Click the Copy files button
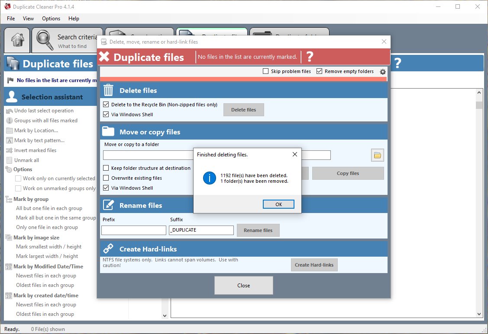Viewport: 488px width, 334px height. (348, 173)
